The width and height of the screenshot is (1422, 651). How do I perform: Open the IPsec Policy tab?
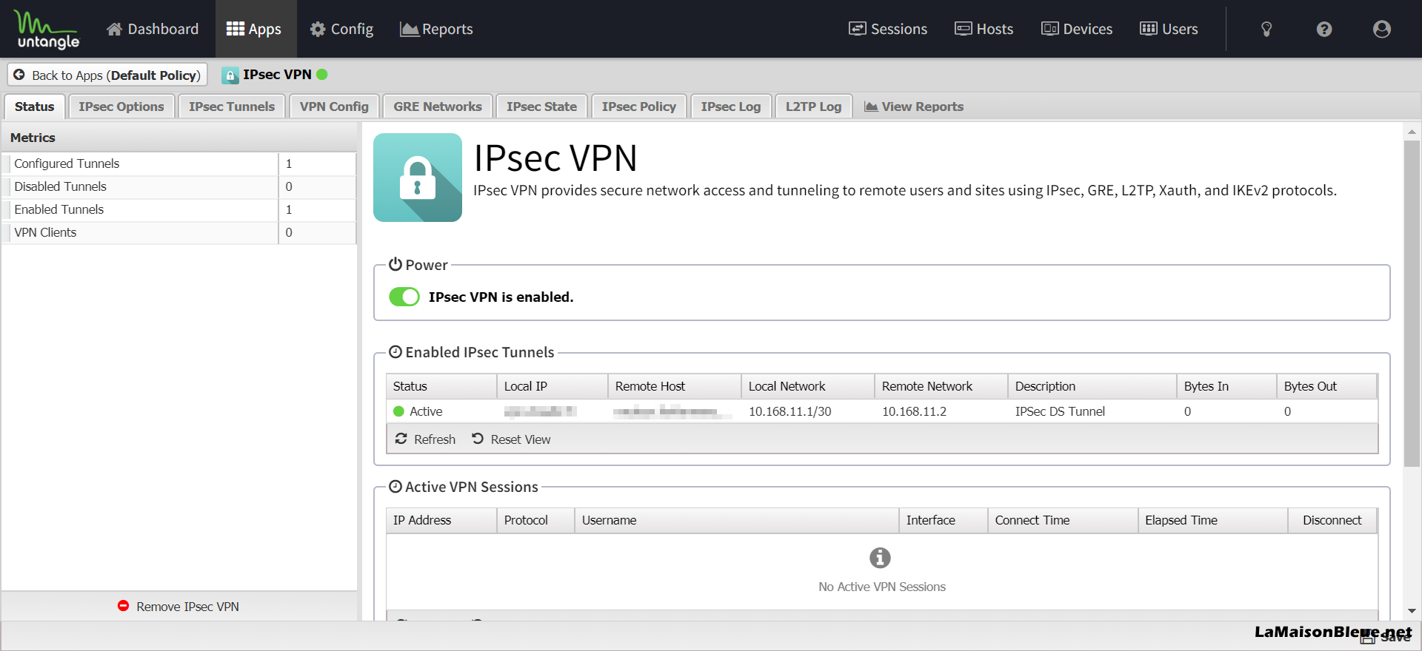[639, 107]
